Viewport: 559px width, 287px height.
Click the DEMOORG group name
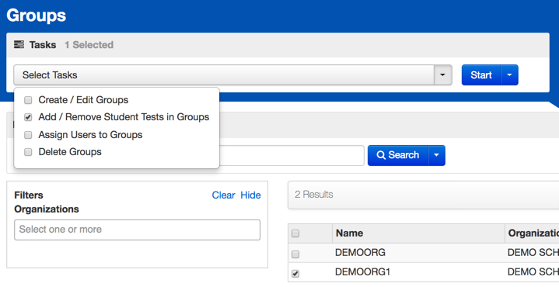pyautogui.click(x=360, y=253)
